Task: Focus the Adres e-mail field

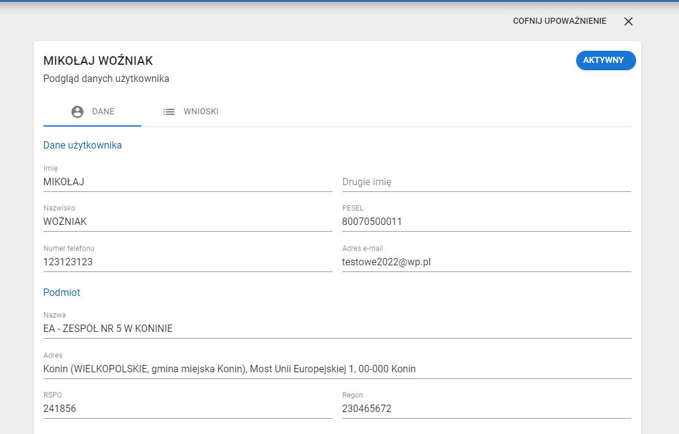Action: (486, 262)
